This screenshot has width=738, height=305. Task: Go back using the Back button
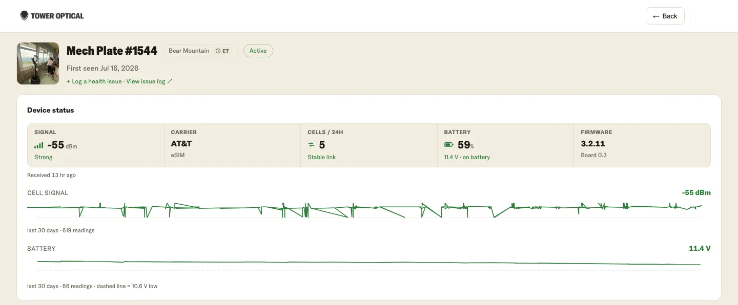(665, 16)
